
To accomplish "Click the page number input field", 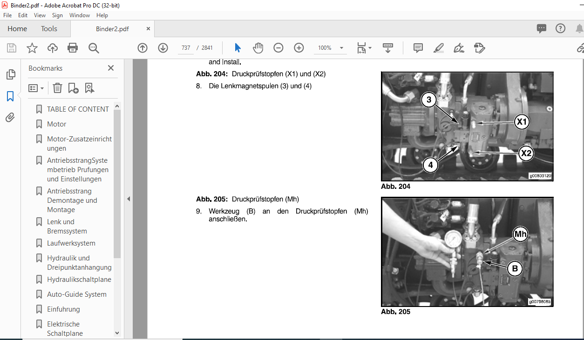I will click(186, 48).
